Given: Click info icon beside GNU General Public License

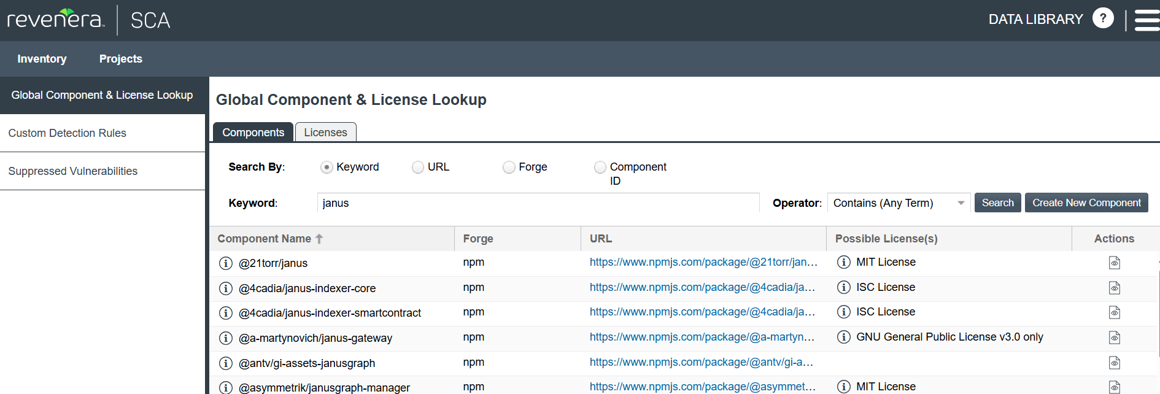Looking at the screenshot, I should click(844, 337).
